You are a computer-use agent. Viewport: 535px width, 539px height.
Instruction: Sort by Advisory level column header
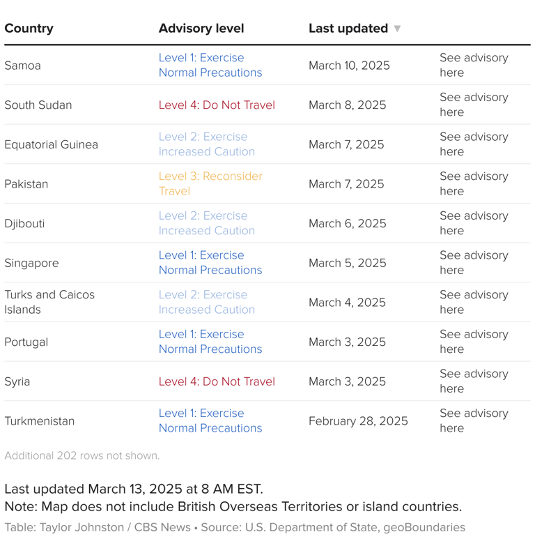(201, 29)
